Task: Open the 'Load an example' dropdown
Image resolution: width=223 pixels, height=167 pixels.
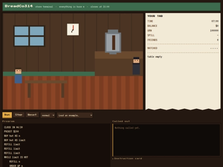Action: pos(75,115)
